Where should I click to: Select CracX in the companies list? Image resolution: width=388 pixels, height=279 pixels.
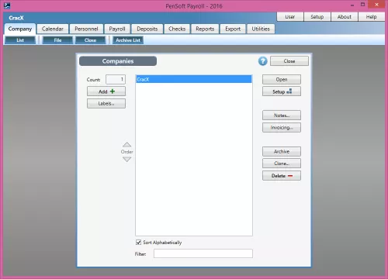click(194, 79)
